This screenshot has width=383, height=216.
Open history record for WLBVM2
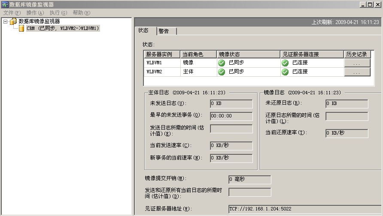(357, 72)
